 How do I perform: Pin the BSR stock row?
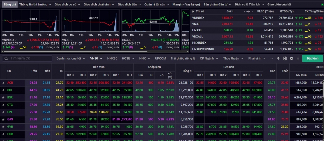3,97
